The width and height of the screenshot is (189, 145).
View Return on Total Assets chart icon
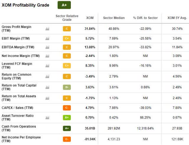47,98
